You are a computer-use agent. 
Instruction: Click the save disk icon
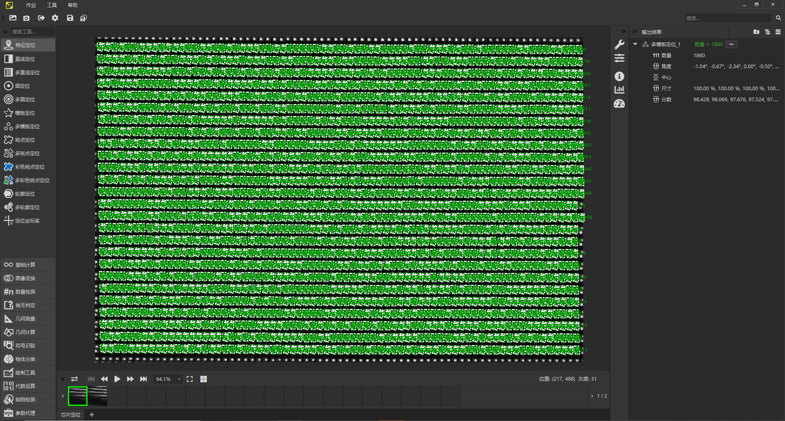[70, 18]
